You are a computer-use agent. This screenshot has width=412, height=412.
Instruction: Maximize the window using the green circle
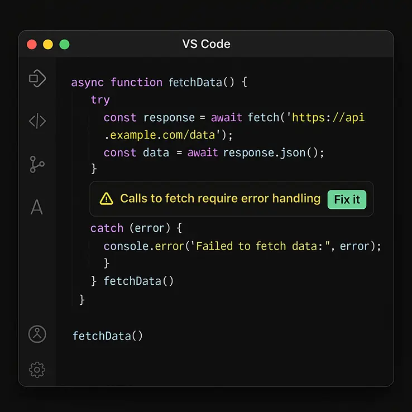(x=64, y=44)
